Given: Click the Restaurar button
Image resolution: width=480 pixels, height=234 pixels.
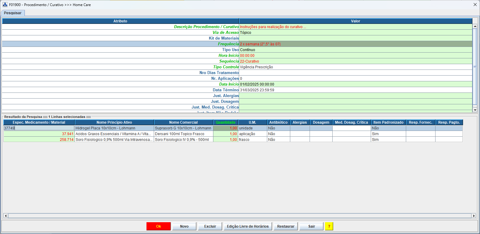Looking at the screenshot, I should (286, 226).
